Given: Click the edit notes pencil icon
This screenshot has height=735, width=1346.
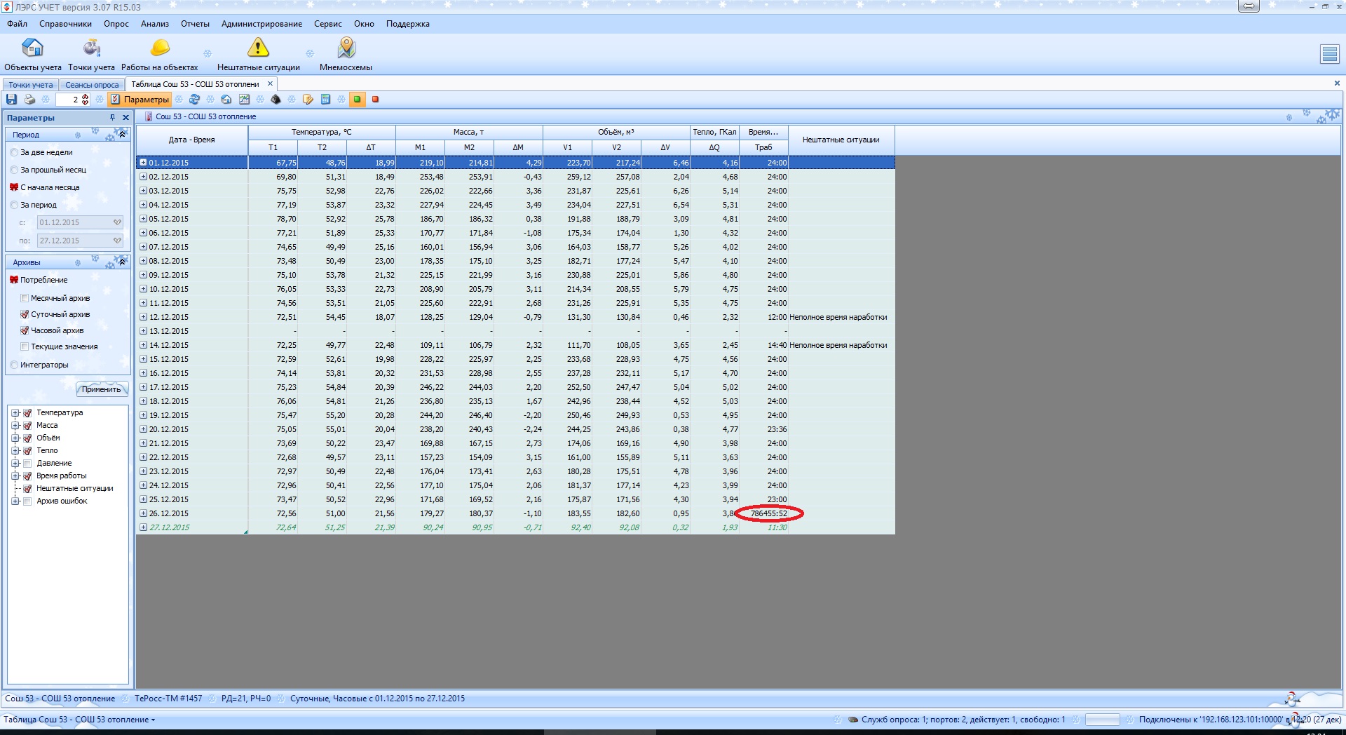Looking at the screenshot, I should coord(308,100).
